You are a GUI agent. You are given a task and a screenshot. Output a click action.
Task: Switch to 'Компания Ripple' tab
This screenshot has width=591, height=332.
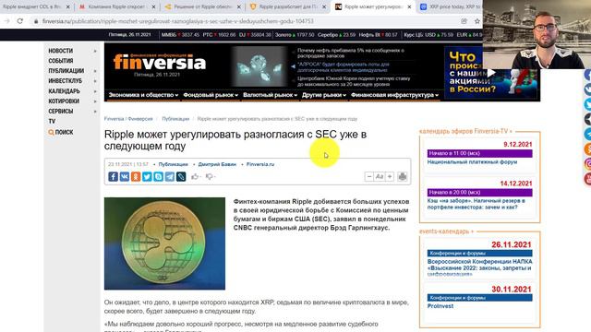117,6
